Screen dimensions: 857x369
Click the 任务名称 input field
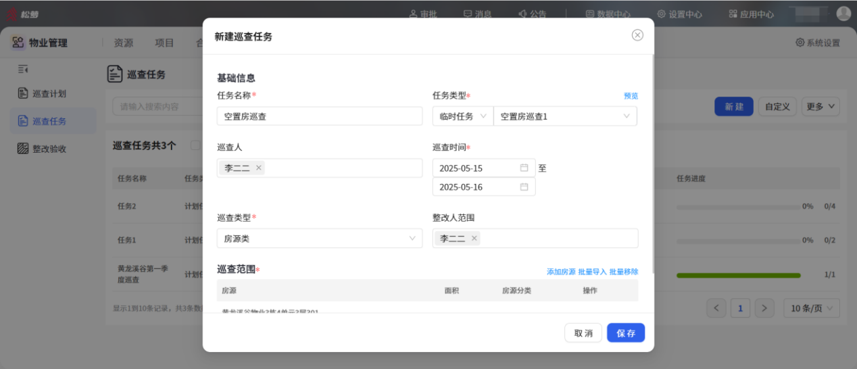click(320, 116)
